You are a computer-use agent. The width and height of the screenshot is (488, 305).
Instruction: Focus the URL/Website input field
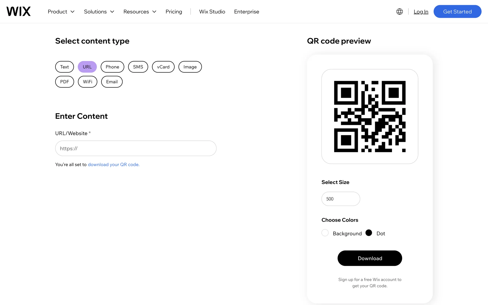pos(136,148)
